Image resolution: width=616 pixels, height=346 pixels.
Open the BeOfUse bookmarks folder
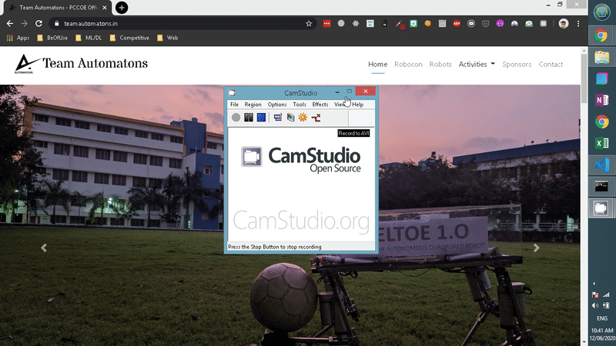[x=52, y=38]
